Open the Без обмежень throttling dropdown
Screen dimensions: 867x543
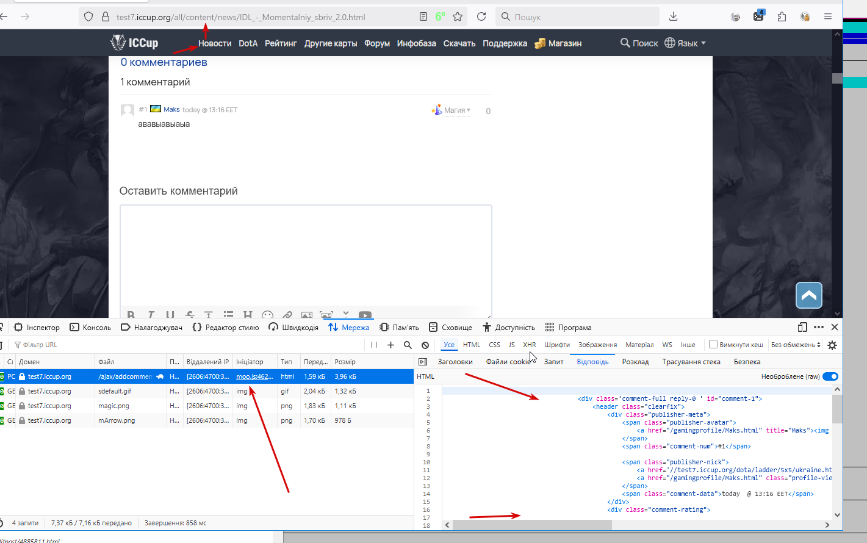tap(796, 345)
